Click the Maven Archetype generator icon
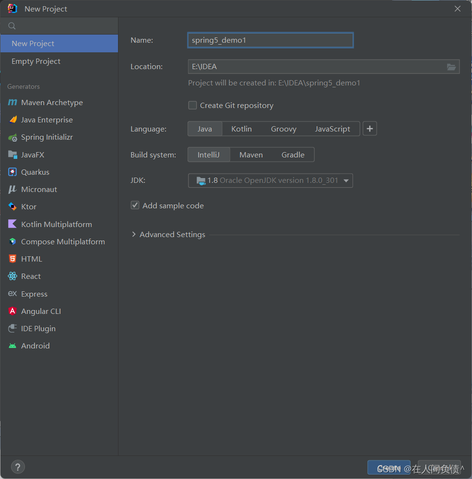 12,102
